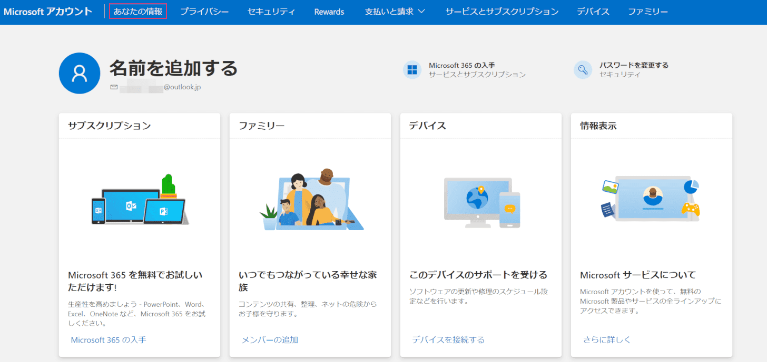This screenshot has width=767, height=362.
Task: Click the profile avatar icon
Action: coord(80,73)
